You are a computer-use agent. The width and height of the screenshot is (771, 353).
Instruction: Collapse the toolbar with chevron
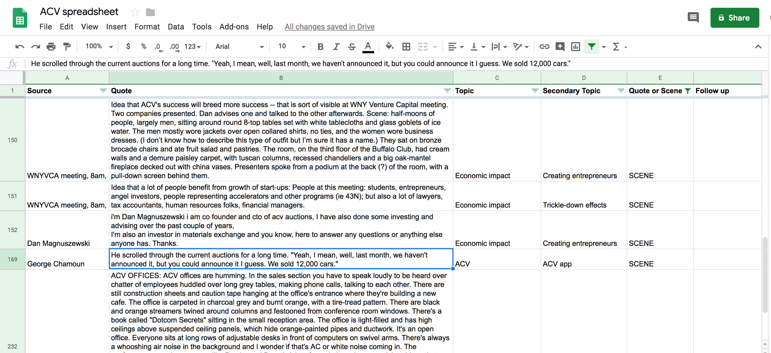point(758,47)
